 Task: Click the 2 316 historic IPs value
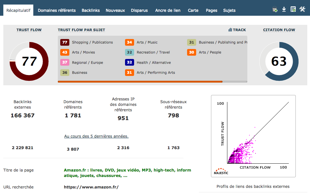123,148
